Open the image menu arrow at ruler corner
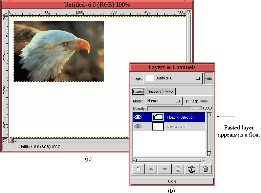The width and height of the screenshot is (261, 193). (5, 13)
